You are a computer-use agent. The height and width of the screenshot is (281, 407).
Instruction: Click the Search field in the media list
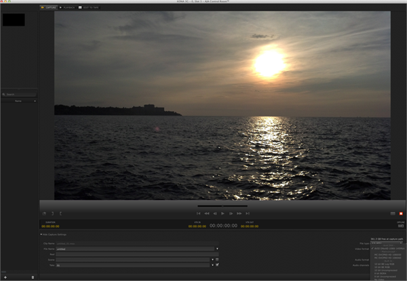point(20,94)
